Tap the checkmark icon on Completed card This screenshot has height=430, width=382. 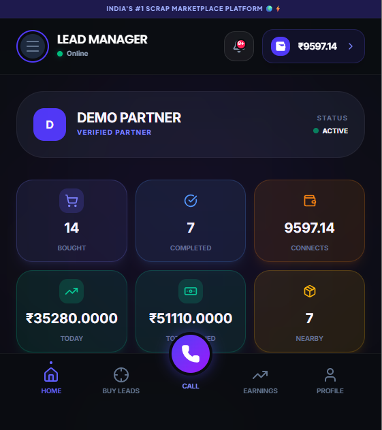coord(191,201)
